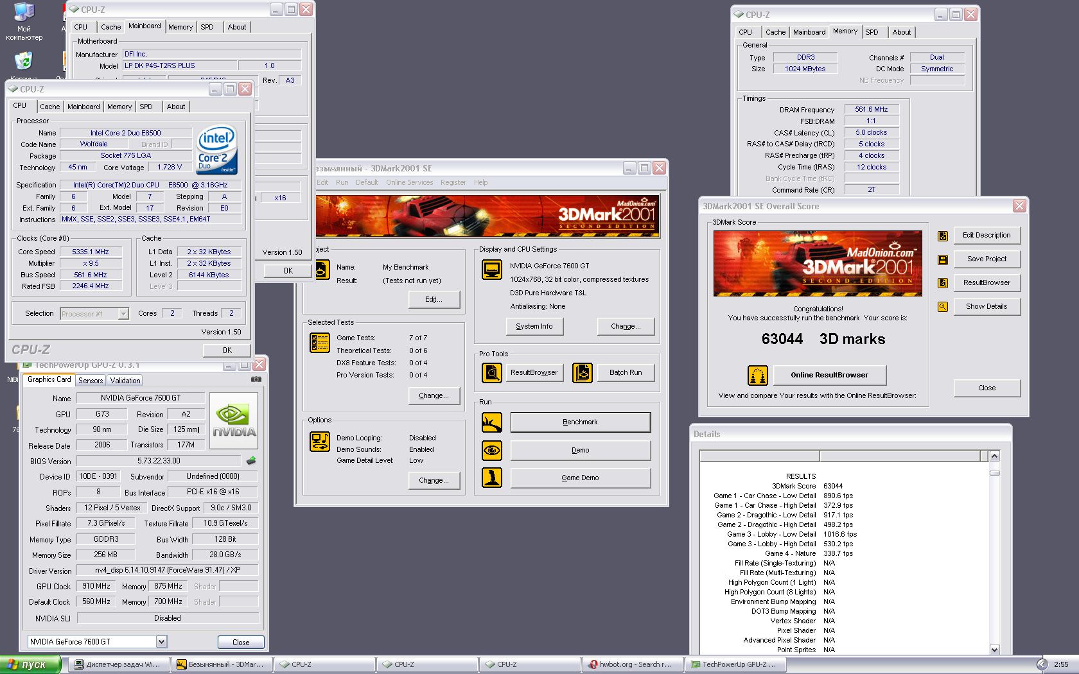Open About tab in Memory CPU-Z window
This screenshot has height=674, width=1079.
pyautogui.click(x=902, y=32)
